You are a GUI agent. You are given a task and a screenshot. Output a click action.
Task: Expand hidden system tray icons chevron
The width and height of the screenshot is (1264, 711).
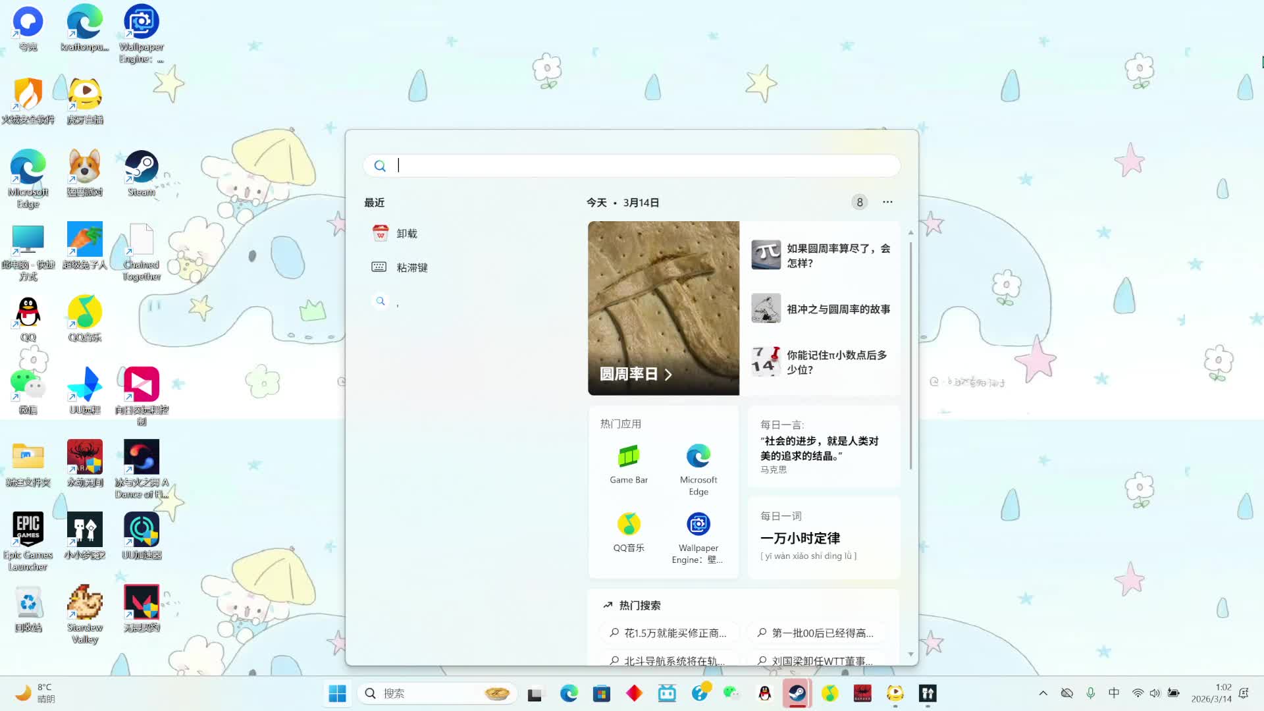pyautogui.click(x=1043, y=693)
